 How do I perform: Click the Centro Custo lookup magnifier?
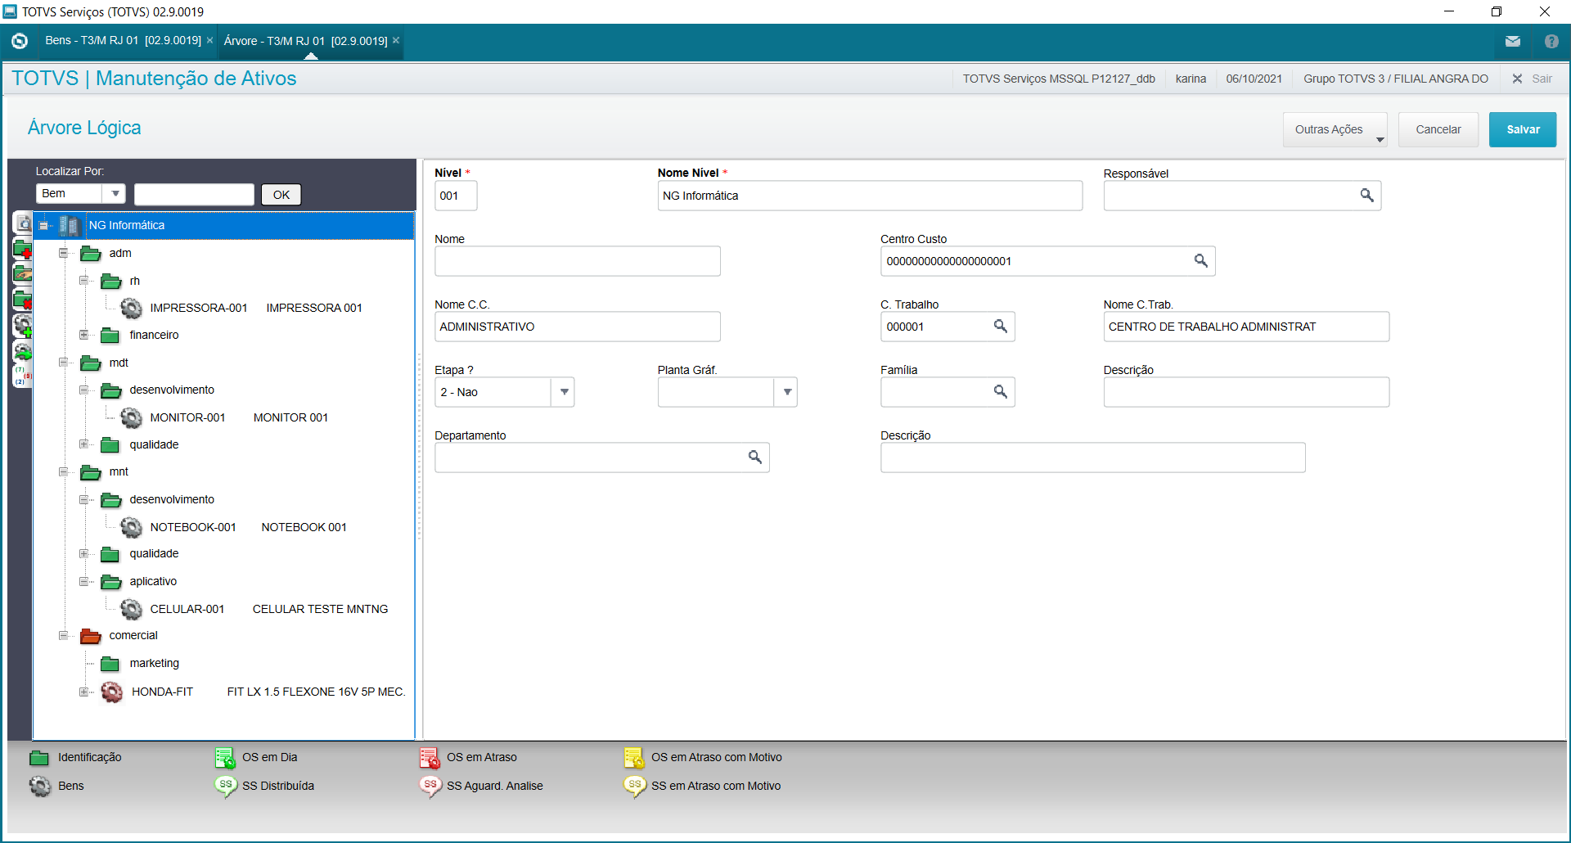tap(1200, 260)
